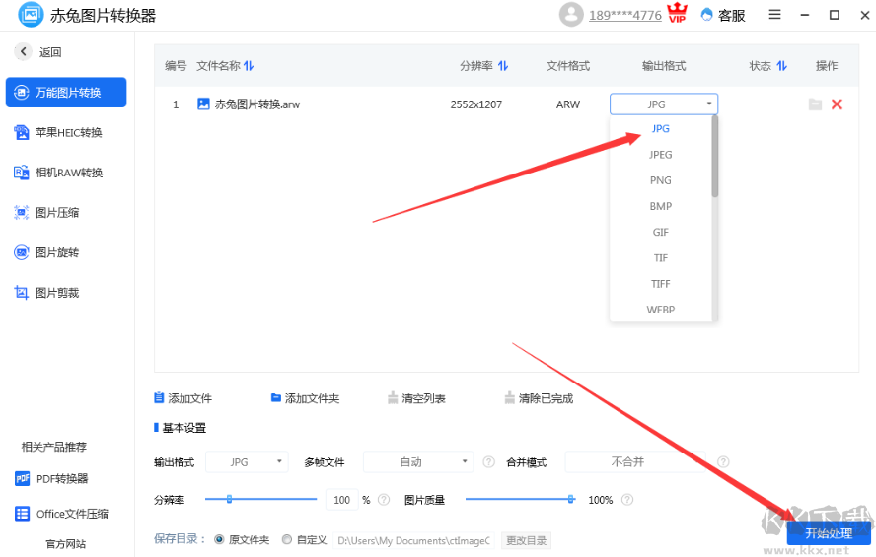Click 清除已完成 to clear finished items
Image resolution: width=876 pixels, height=557 pixels.
coord(540,398)
